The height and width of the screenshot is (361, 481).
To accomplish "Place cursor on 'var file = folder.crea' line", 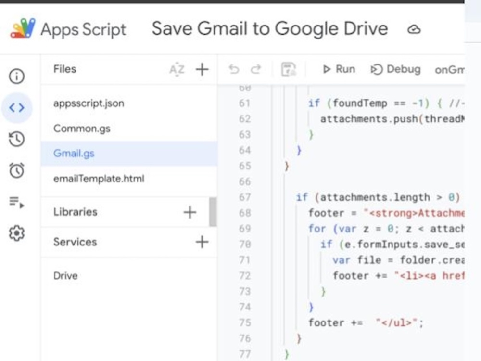I will pyautogui.click(x=398, y=260).
